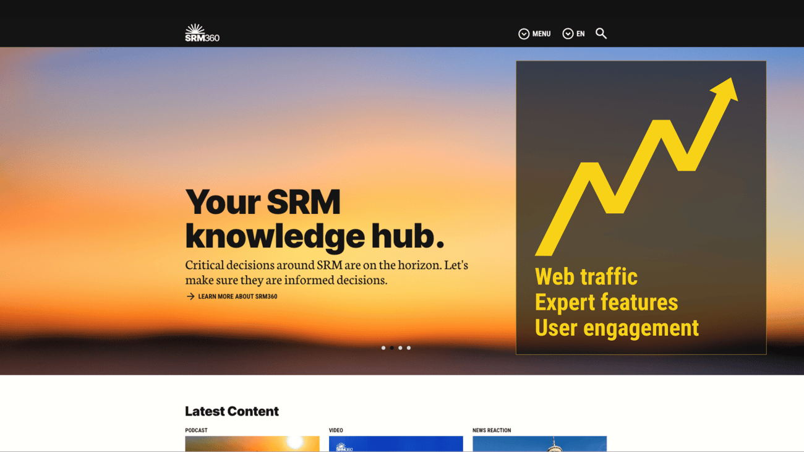Open the Podcast sunset thumbnail

(x=252, y=444)
